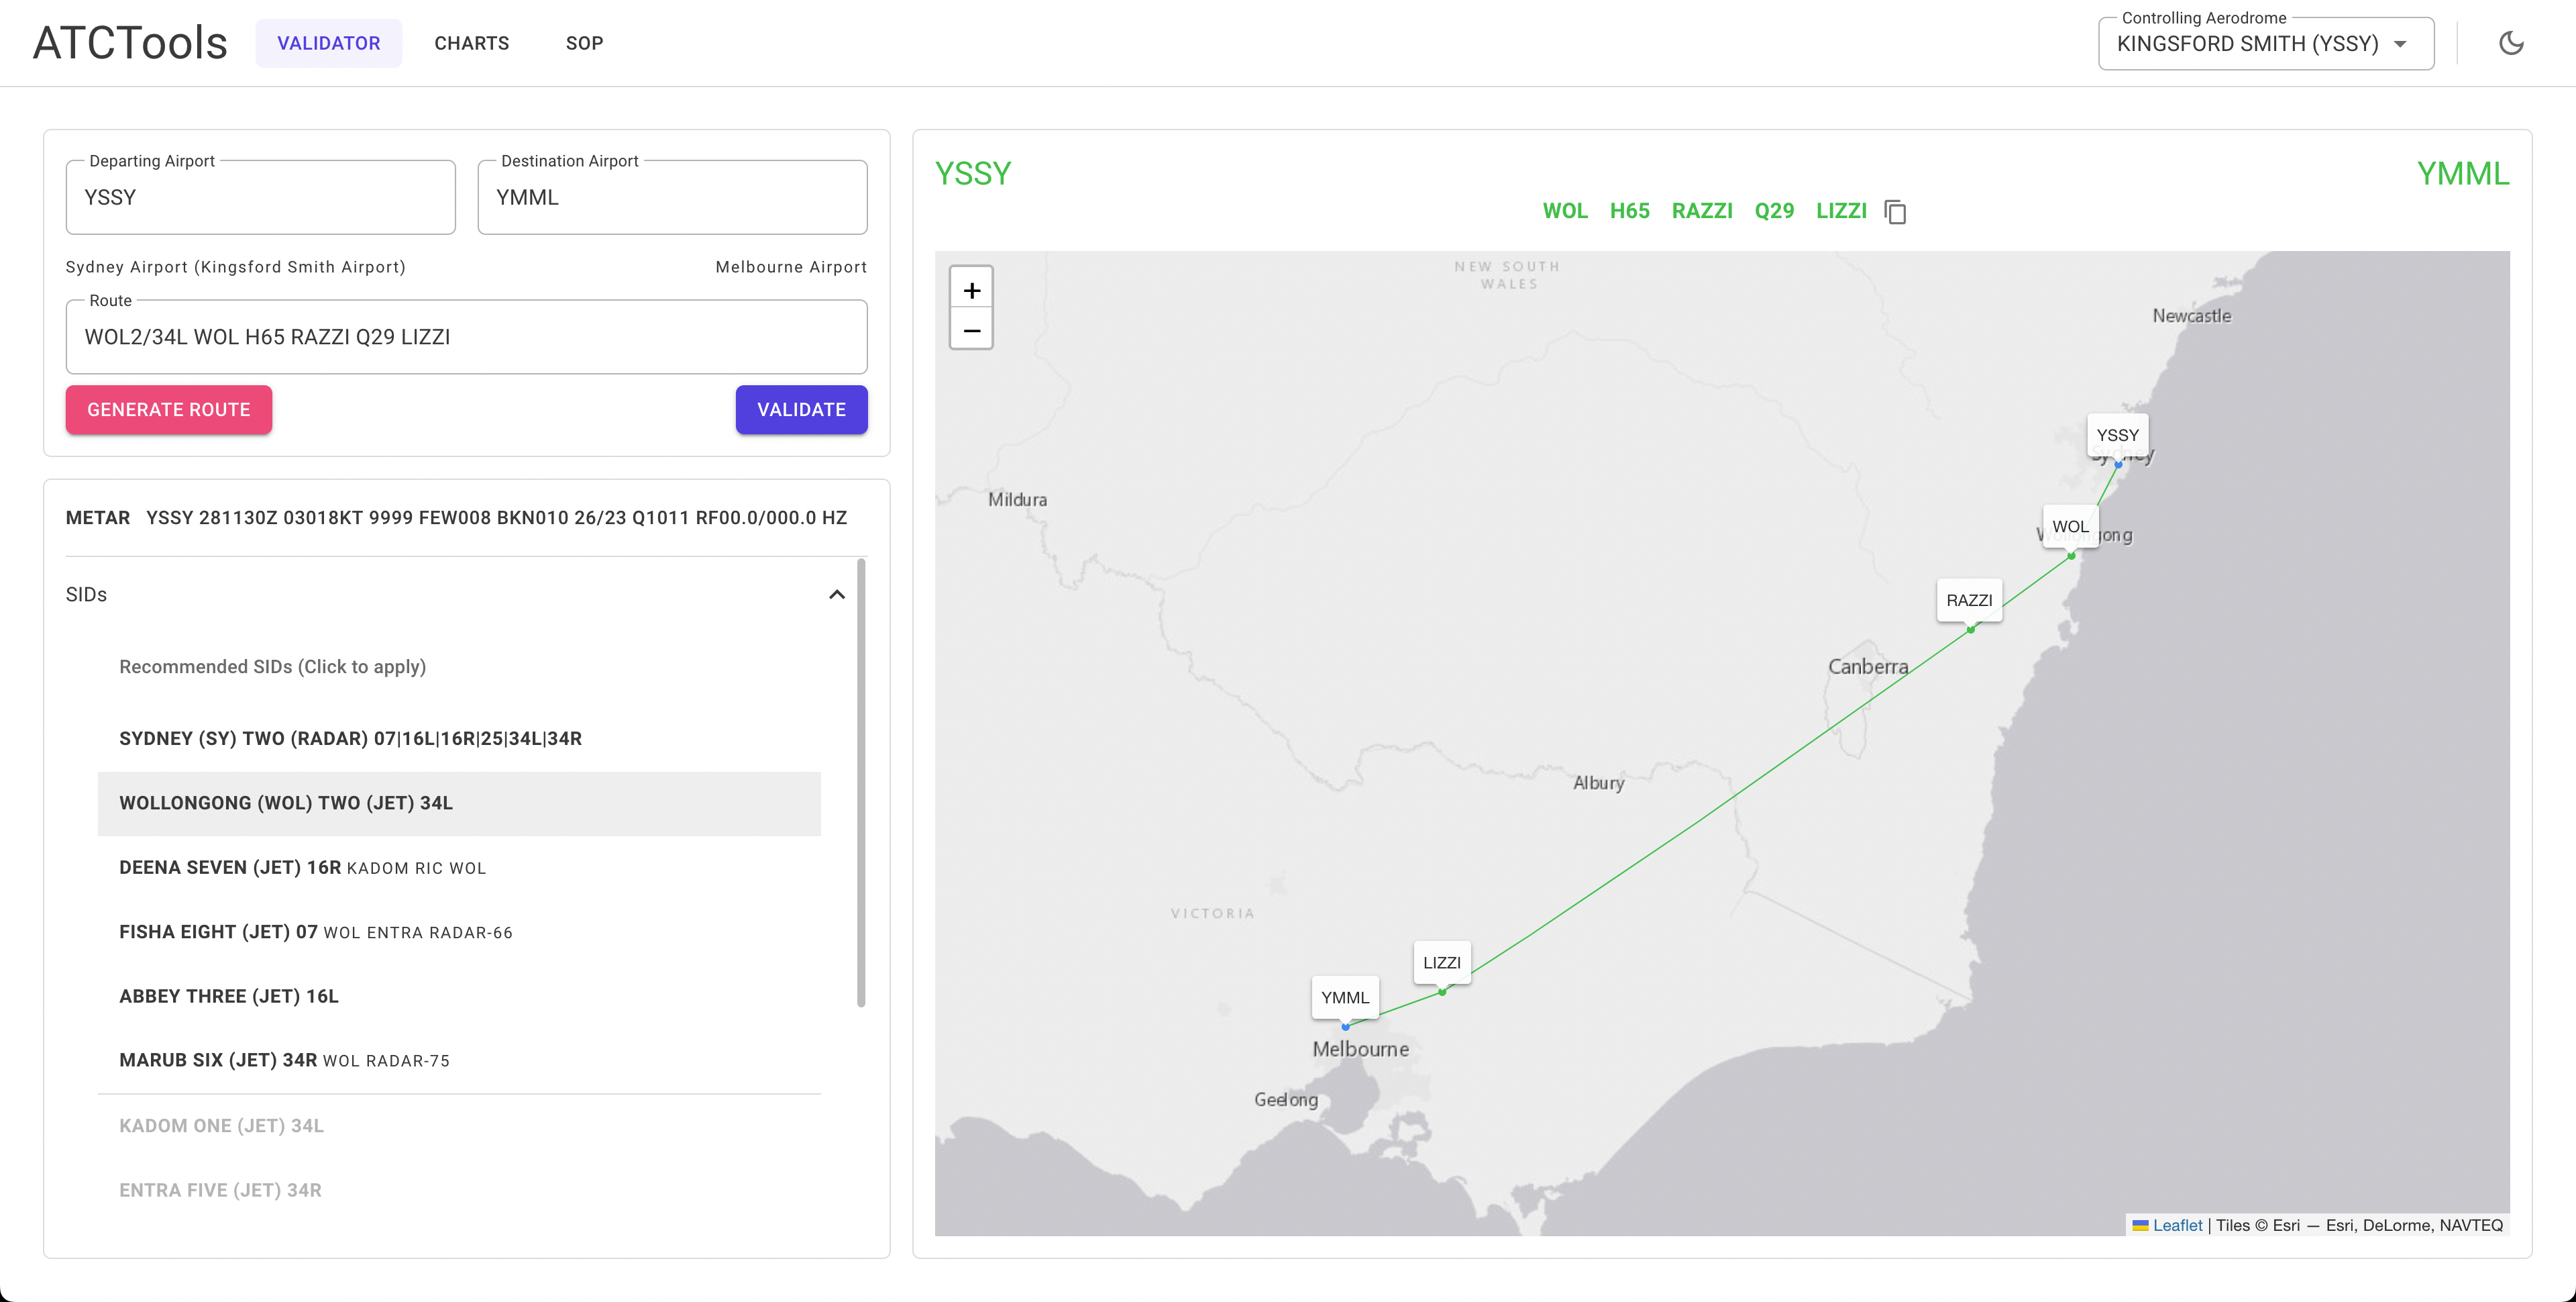Click inside the Route input field
The height and width of the screenshot is (1302, 2576).
pyautogui.click(x=466, y=338)
